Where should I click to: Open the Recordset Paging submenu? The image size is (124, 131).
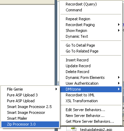(x=91, y=25)
